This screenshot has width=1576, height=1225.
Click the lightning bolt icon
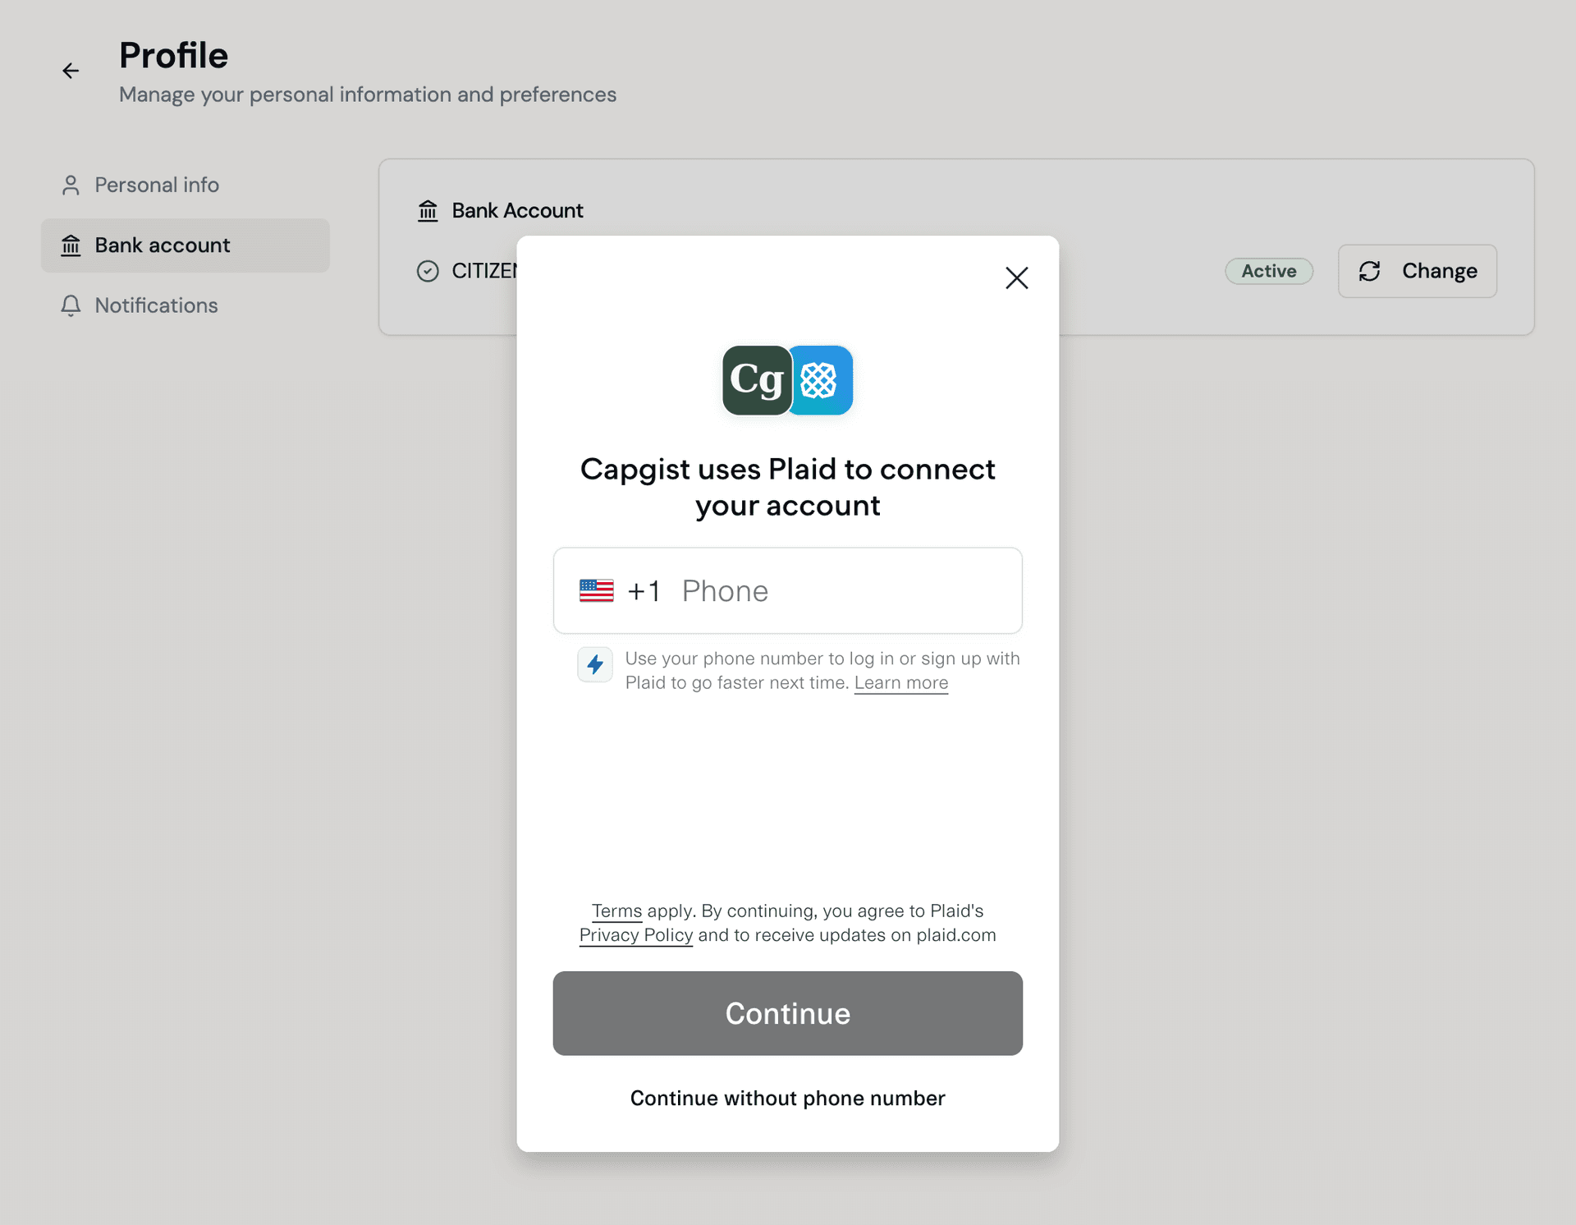tap(595, 664)
